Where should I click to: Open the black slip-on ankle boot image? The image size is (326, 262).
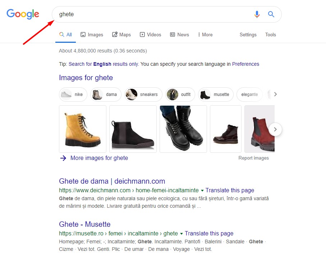click(x=133, y=129)
